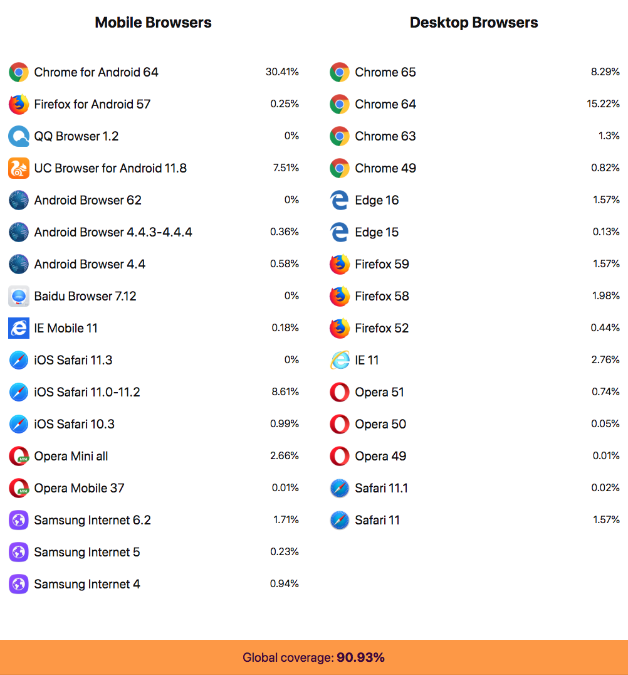Click the Chrome for Android 64 icon
628x675 pixels.
[x=19, y=72]
